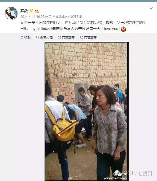Click the username 赵薇

pyautogui.click(x=24, y=11)
